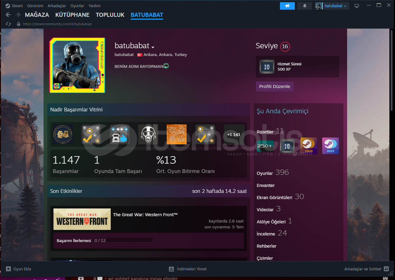
Task: Open the friends and chat icon
Action: click(x=386, y=269)
